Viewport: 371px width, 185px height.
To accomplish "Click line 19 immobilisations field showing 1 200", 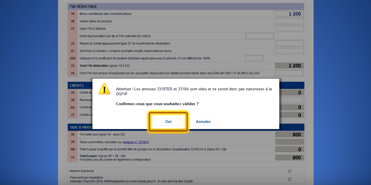I will pyautogui.click(x=289, y=14).
